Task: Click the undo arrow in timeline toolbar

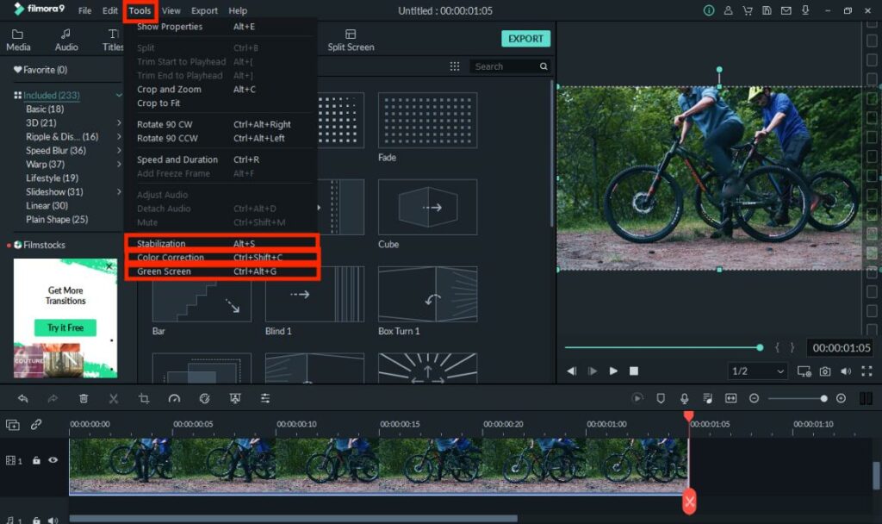Action: (23, 398)
